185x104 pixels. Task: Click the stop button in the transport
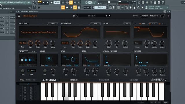pos(47,2)
